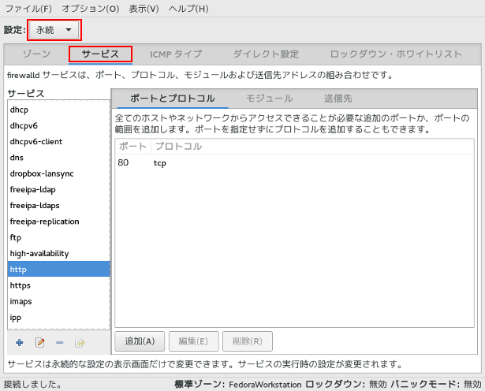Open the 永続 configuration dropdown

(54, 30)
